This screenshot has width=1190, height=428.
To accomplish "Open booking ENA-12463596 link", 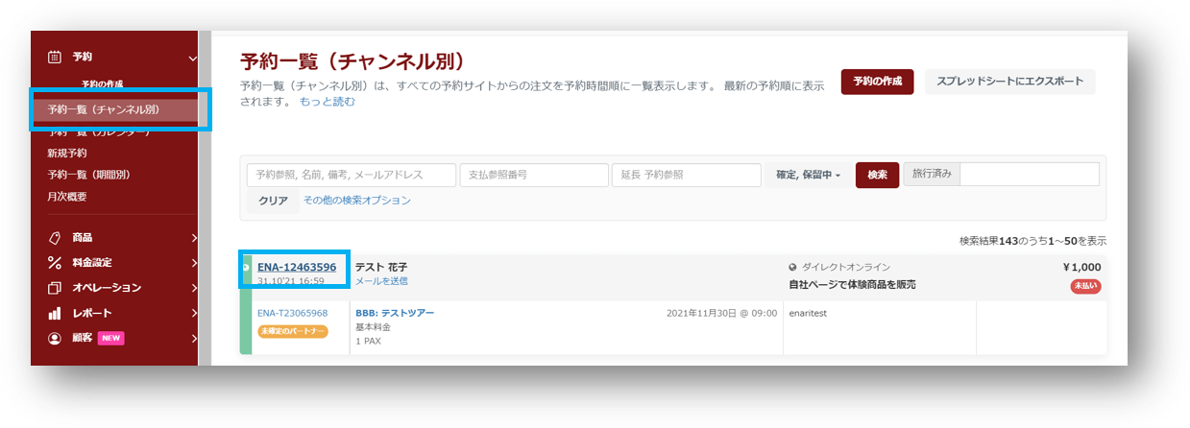I will [296, 267].
